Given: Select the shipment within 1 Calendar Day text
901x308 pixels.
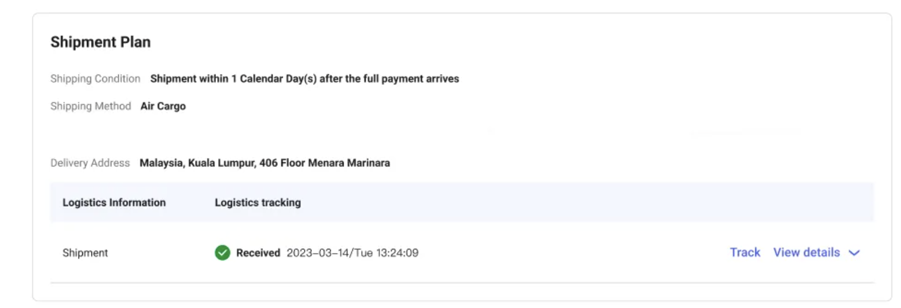Looking at the screenshot, I should point(304,79).
